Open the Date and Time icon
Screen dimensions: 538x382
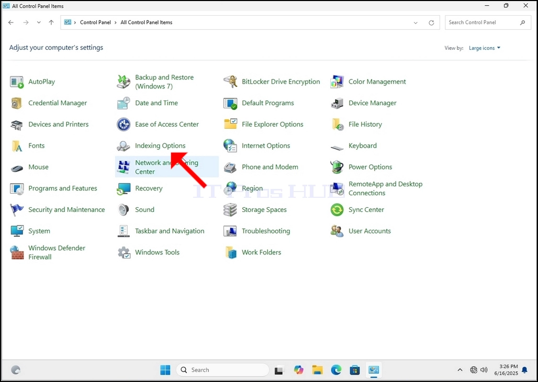124,103
